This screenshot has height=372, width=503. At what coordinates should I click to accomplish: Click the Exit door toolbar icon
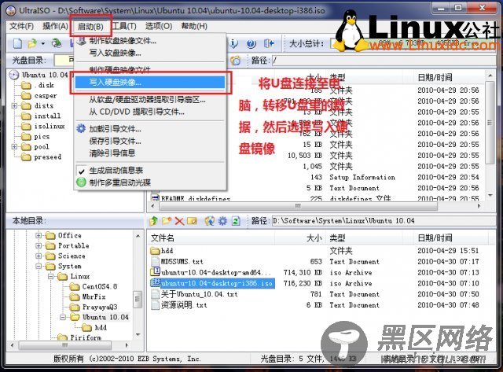coord(269,43)
